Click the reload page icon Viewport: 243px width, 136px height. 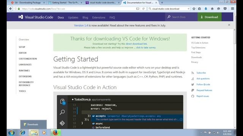tap(144, 9)
